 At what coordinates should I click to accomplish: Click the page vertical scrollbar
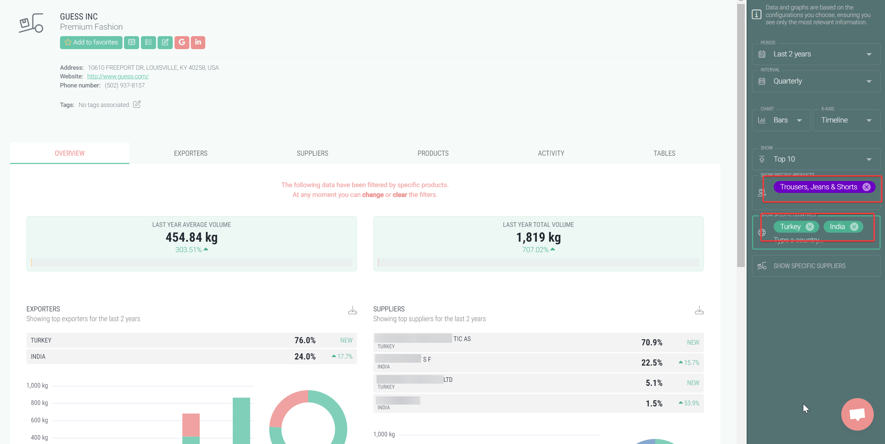[741, 135]
